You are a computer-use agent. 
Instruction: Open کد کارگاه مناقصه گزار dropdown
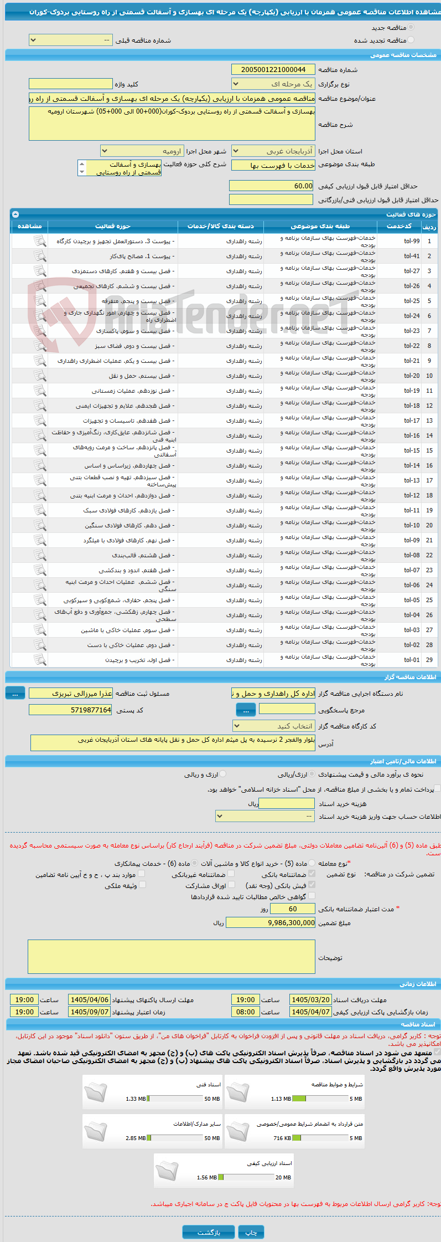click(x=274, y=726)
